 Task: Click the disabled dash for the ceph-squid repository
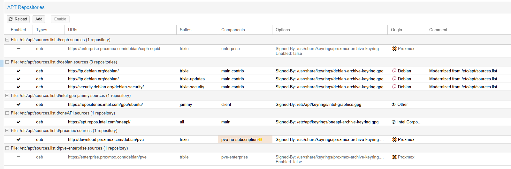coord(19,48)
